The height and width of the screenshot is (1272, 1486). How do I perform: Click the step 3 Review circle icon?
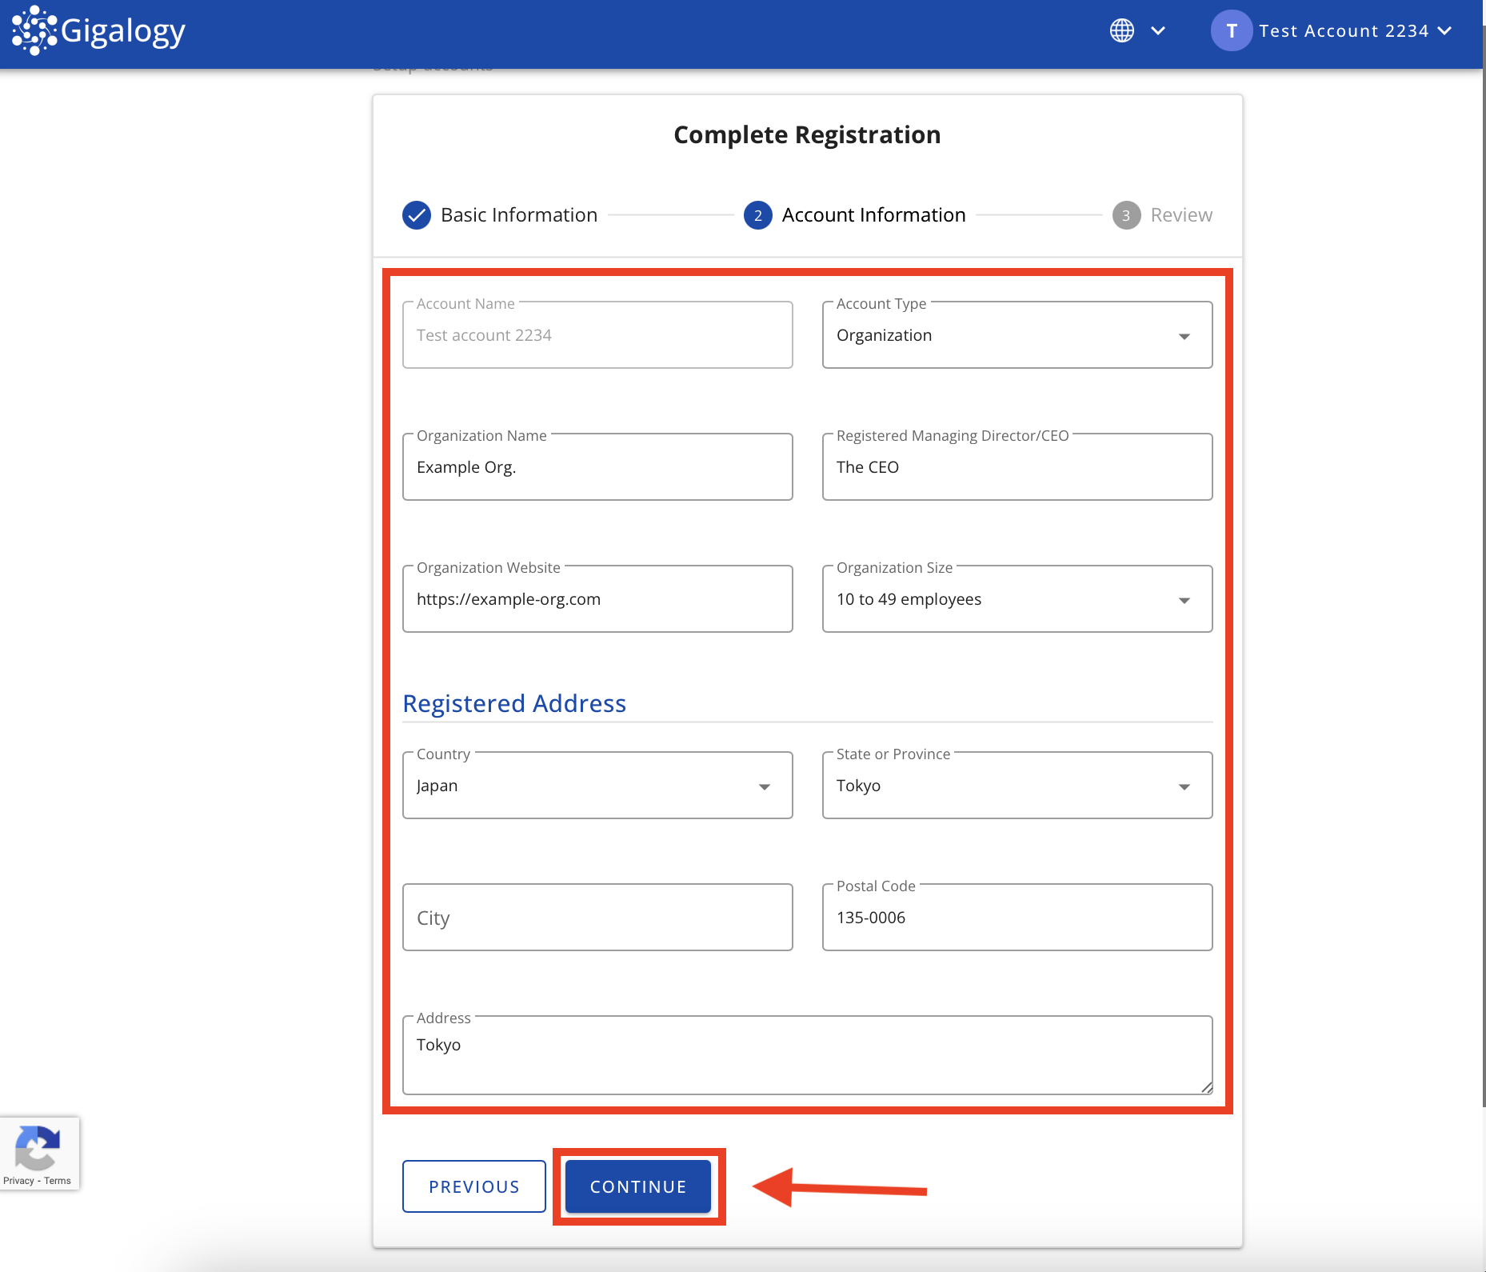pos(1126,215)
